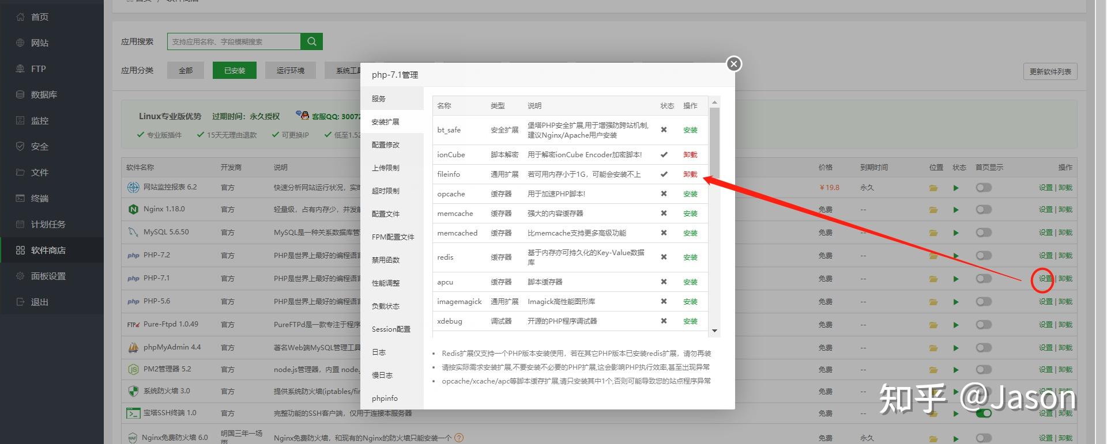The height and width of the screenshot is (444, 1107).
Task: Open the folder icon in PHP-5.6 row
Action: click(933, 302)
